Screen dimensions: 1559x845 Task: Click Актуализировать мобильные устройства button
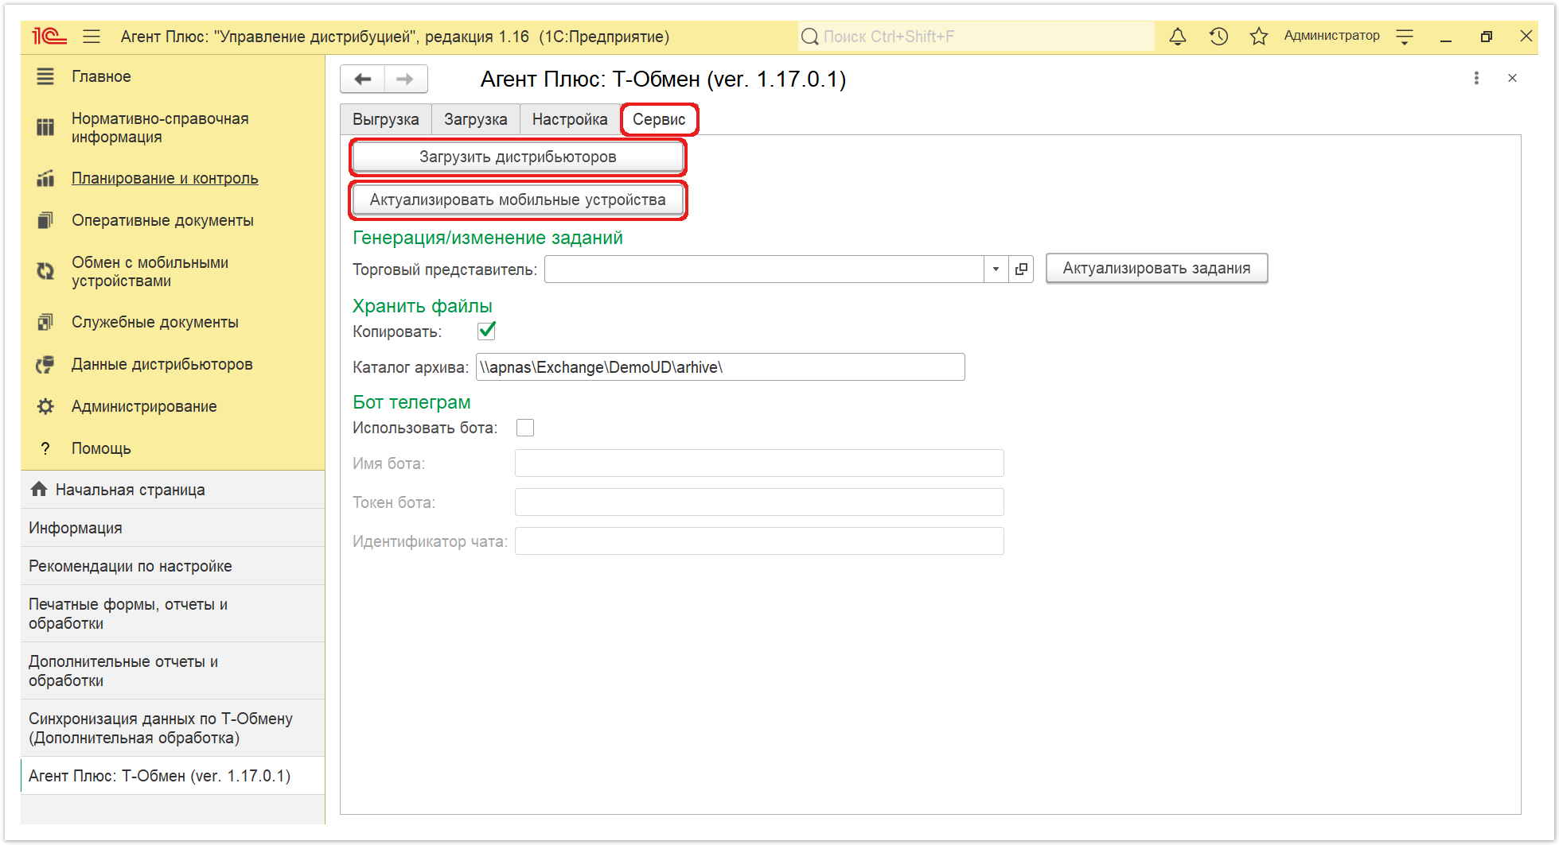tap(518, 200)
